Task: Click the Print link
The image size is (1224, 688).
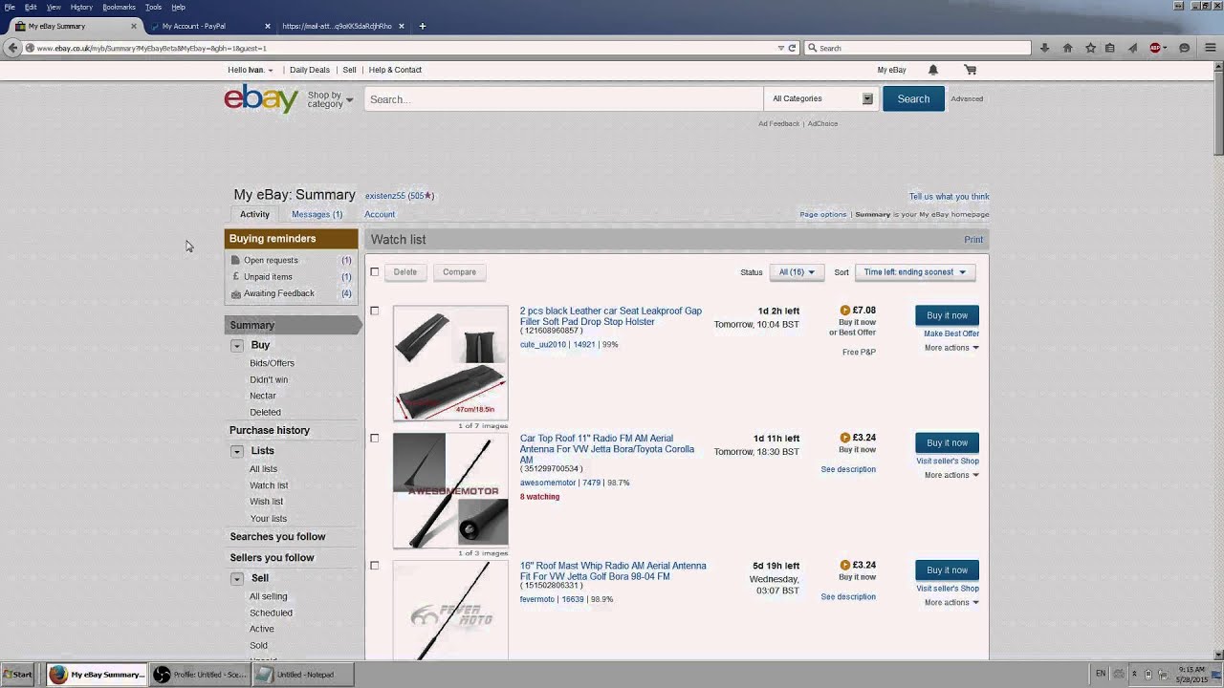Action: tap(973, 240)
